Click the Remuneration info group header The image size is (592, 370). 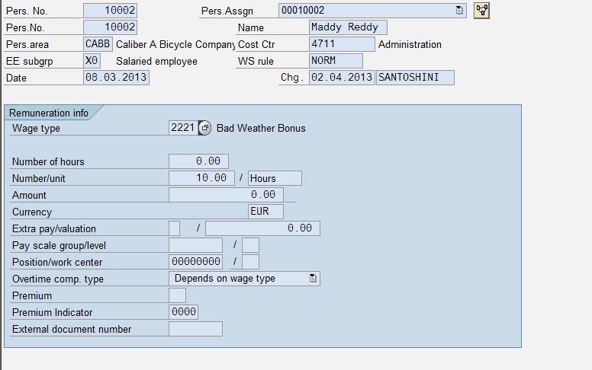click(x=49, y=113)
